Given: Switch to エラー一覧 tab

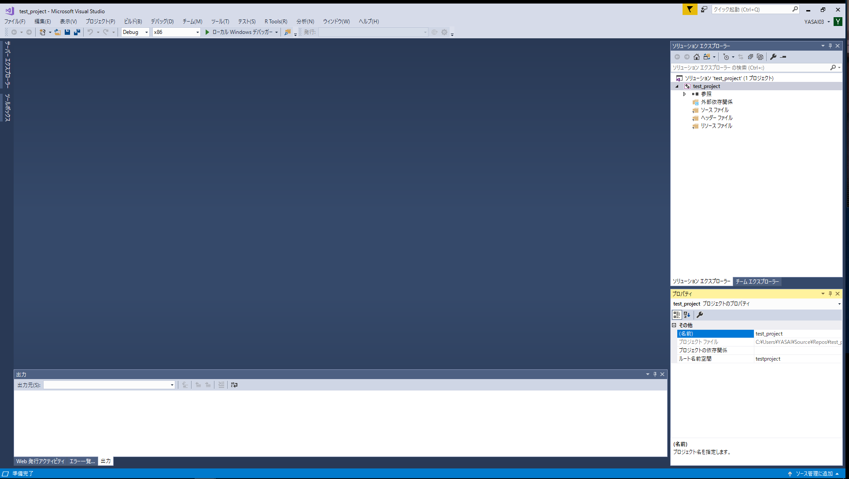Looking at the screenshot, I should 82,461.
